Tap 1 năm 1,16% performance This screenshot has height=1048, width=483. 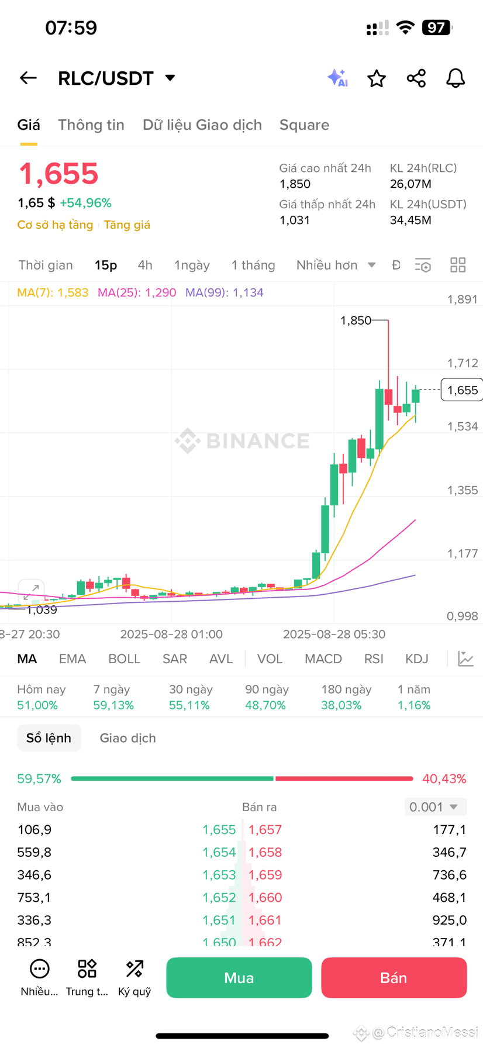414,697
